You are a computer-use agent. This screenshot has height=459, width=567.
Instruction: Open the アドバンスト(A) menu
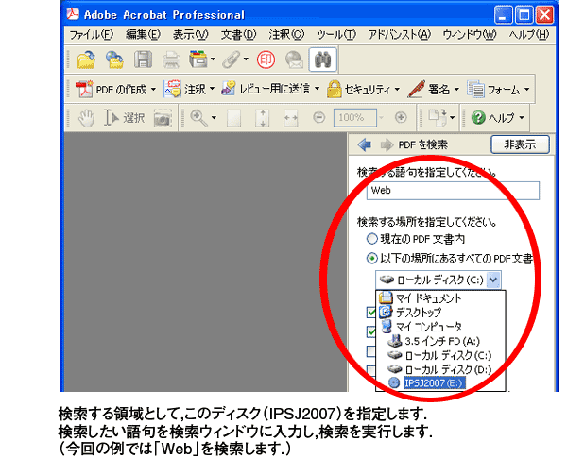400,35
